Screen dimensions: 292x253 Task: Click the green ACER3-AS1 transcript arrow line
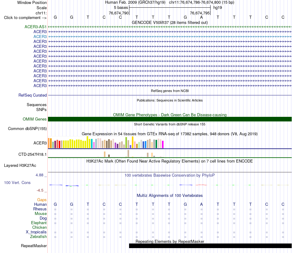point(170,27)
